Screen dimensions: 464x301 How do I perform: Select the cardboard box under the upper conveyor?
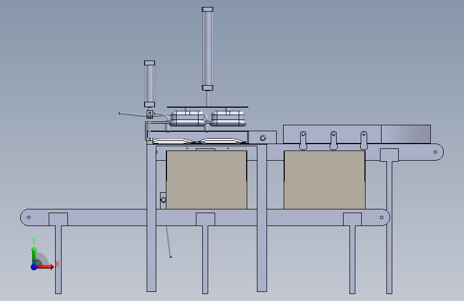[x=324, y=180]
